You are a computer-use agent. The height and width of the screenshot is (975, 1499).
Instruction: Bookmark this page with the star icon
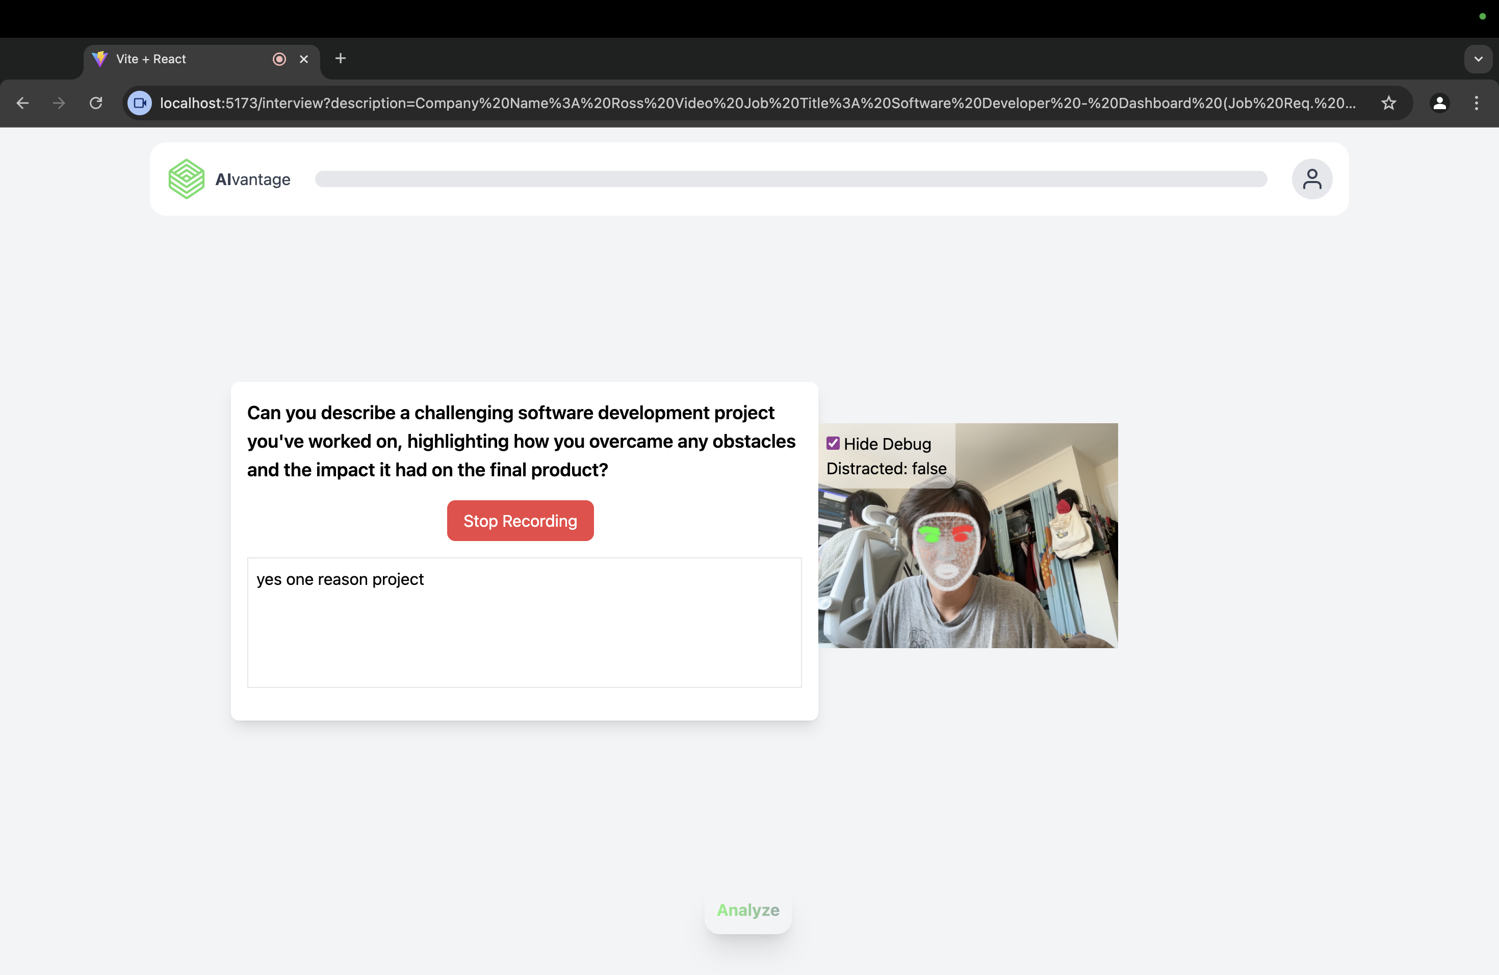pyautogui.click(x=1388, y=102)
